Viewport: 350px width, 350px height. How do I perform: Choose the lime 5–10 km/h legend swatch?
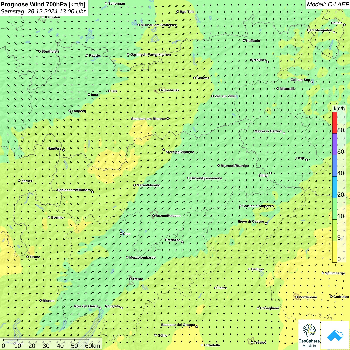[335, 230]
